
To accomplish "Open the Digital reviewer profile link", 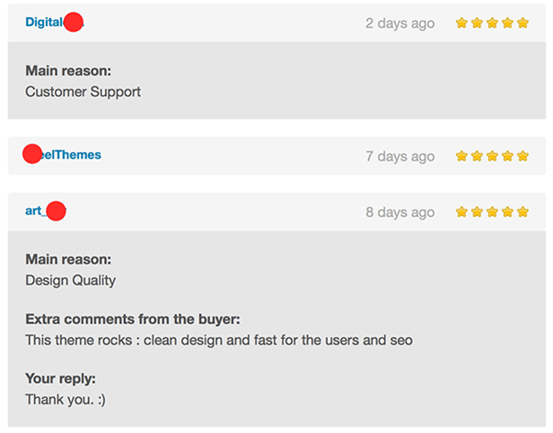I will coord(45,22).
